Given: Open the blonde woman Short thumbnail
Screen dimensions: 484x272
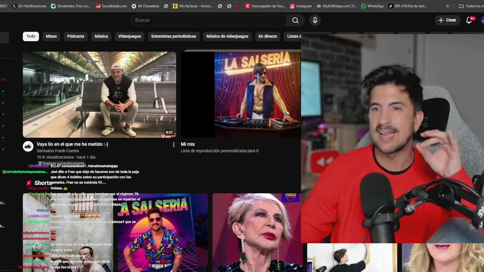Looking at the screenshot, I should [256, 233].
